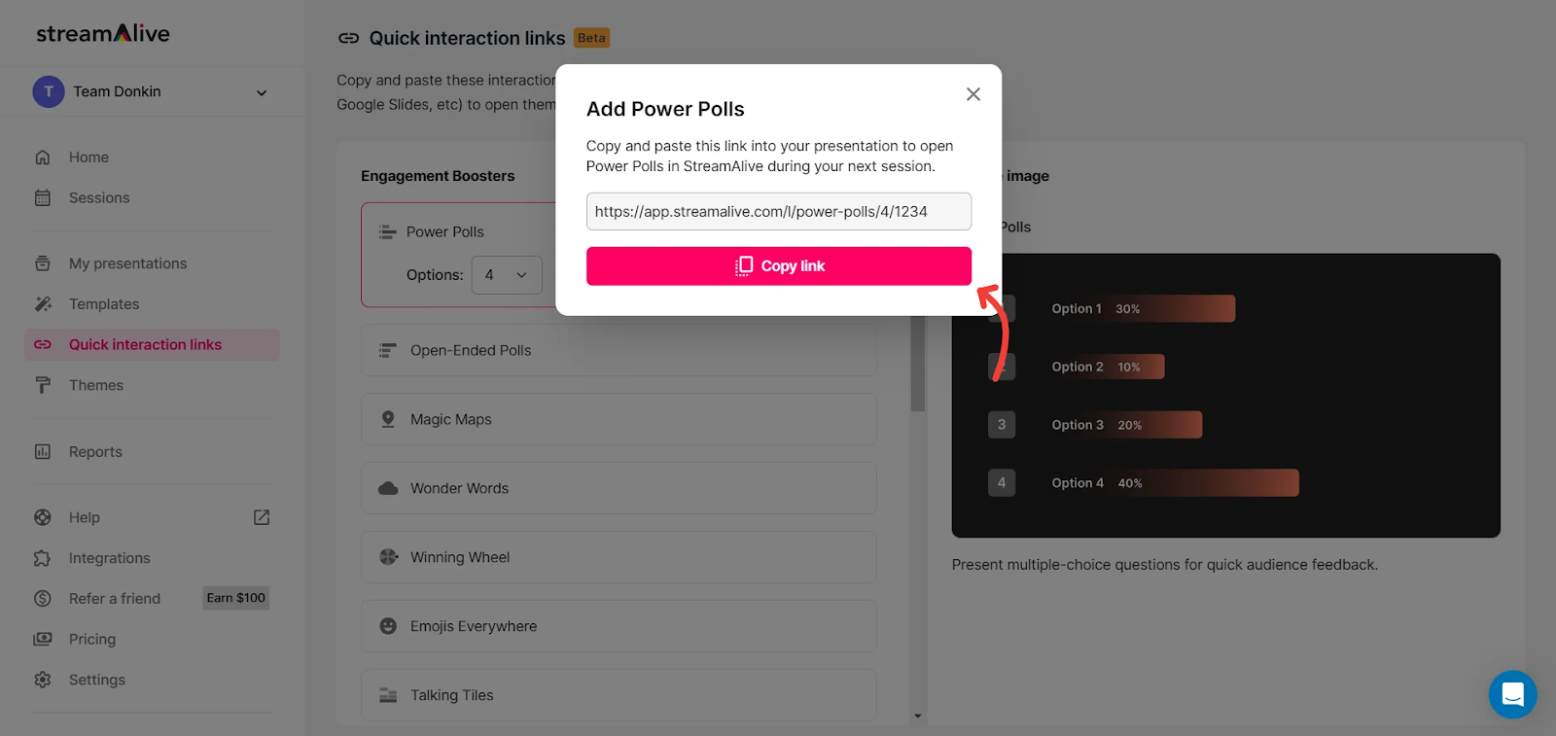
Task: Open the Settings gear icon
Action: pos(43,681)
